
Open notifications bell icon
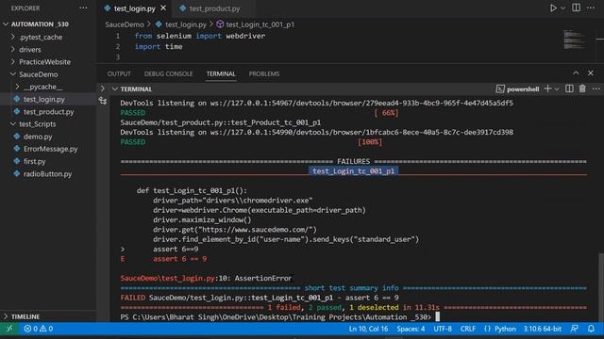[x=591, y=329]
